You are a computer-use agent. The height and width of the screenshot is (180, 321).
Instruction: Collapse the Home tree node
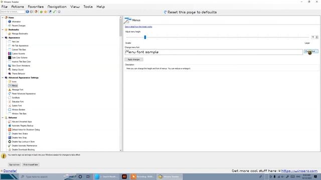pos(3,18)
